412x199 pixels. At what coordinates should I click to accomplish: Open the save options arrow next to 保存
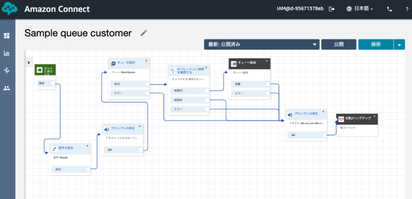click(x=400, y=45)
